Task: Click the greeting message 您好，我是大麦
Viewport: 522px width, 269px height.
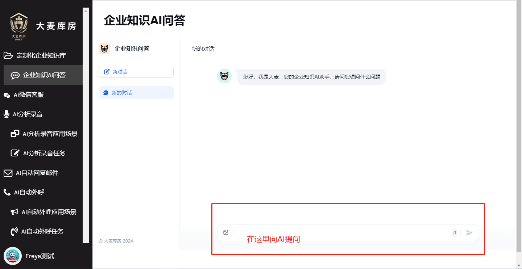Action: (x=312, y=77)
